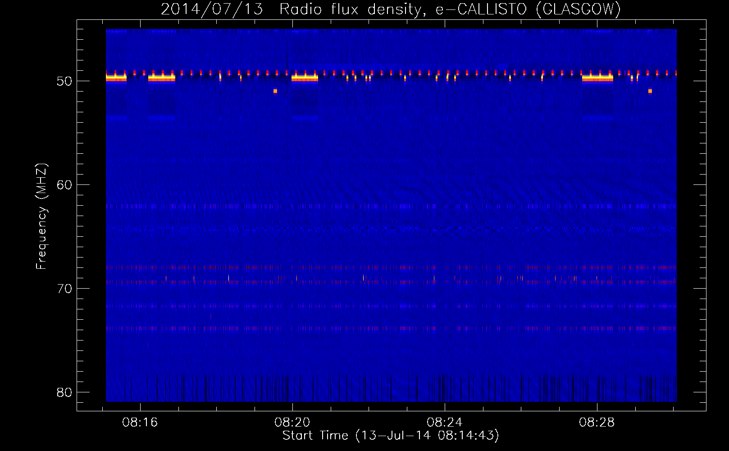Click the orange burst dot below 50 MHz near 08:19
The height and width of the screenshot is (451, 729).
click(x=275, y=91)
